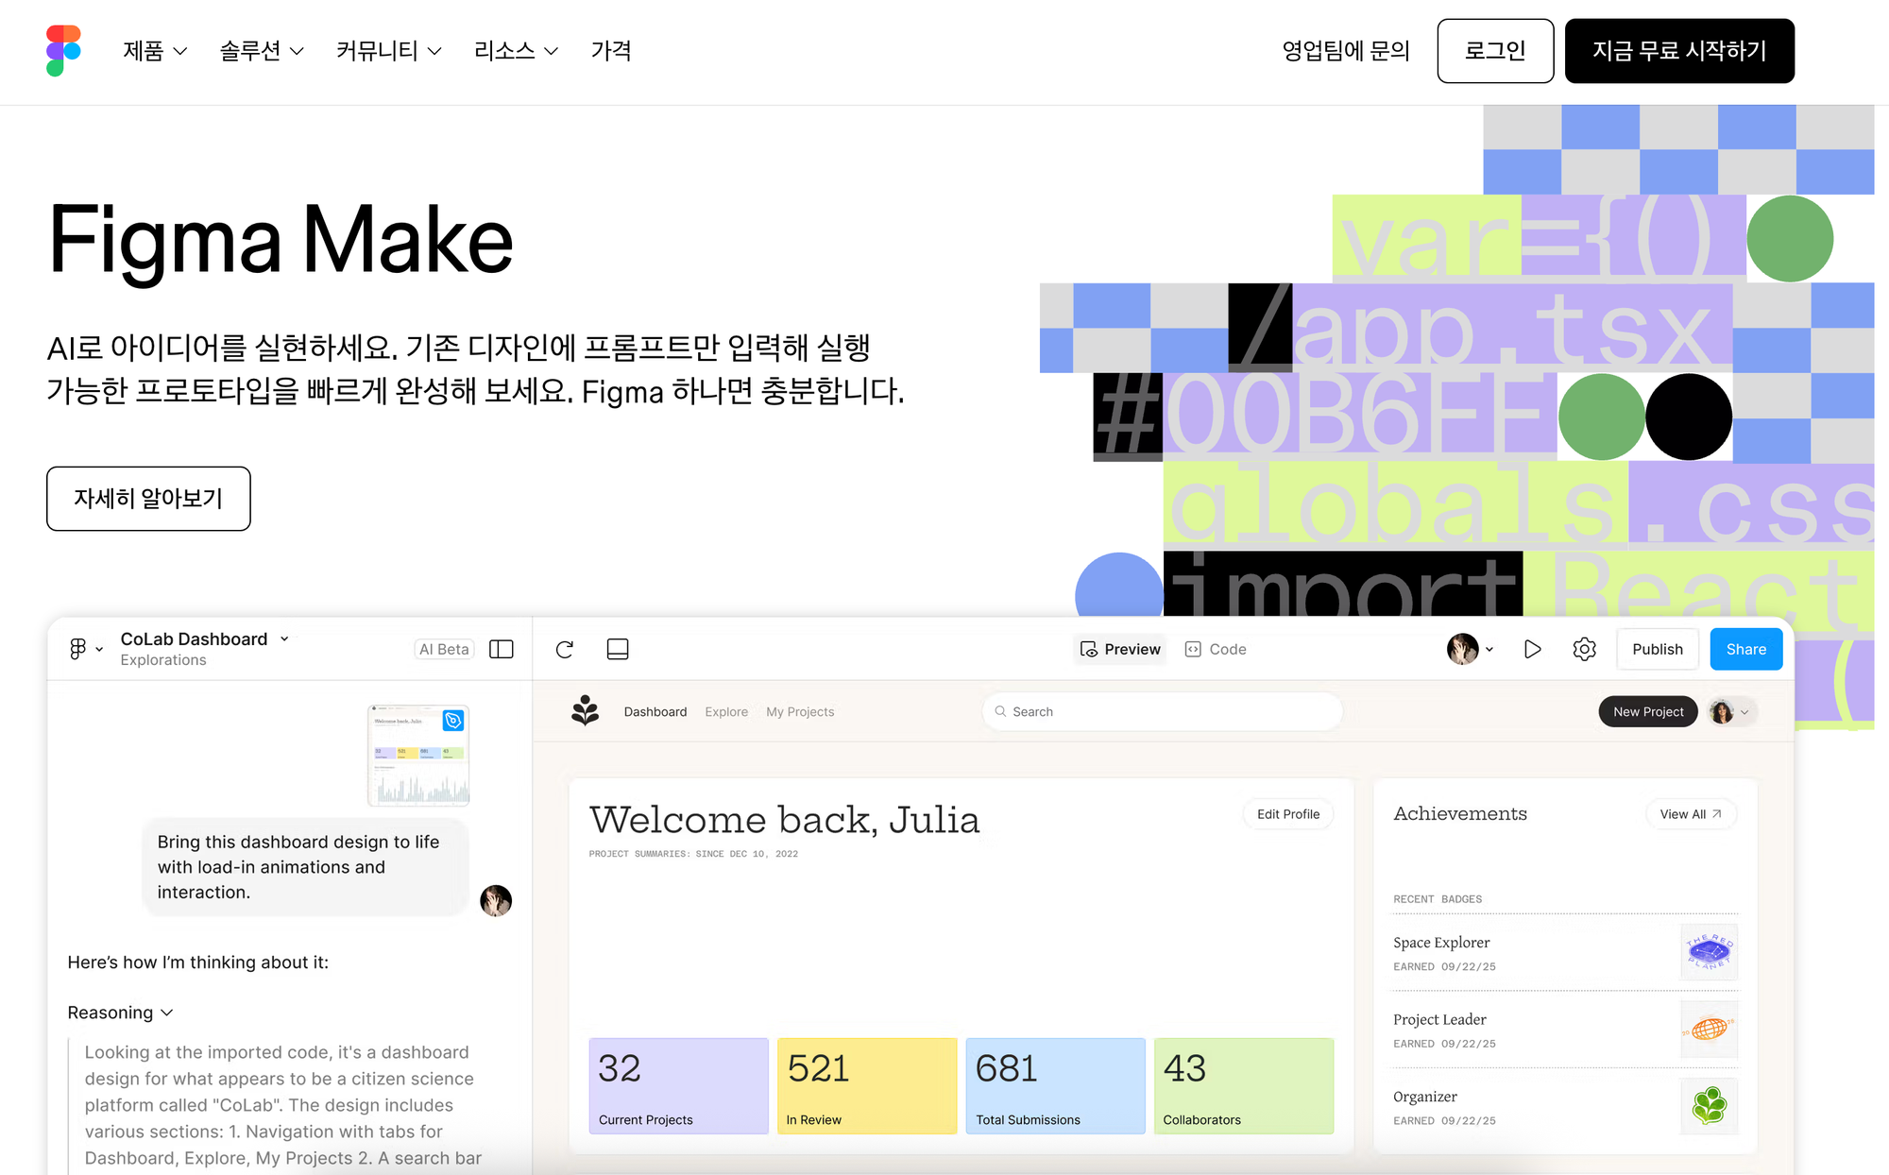Toggle the sidebar panel layout icon
Image resolution: width=1889 pixels, height=1175 pixels.
pos(502,649)
